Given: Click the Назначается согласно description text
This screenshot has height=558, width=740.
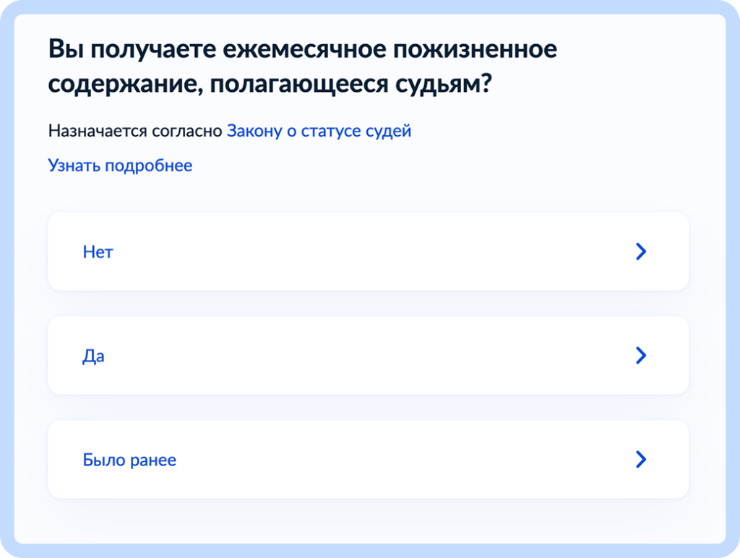Looking at the screenshot, I should (x=134, y=131).
